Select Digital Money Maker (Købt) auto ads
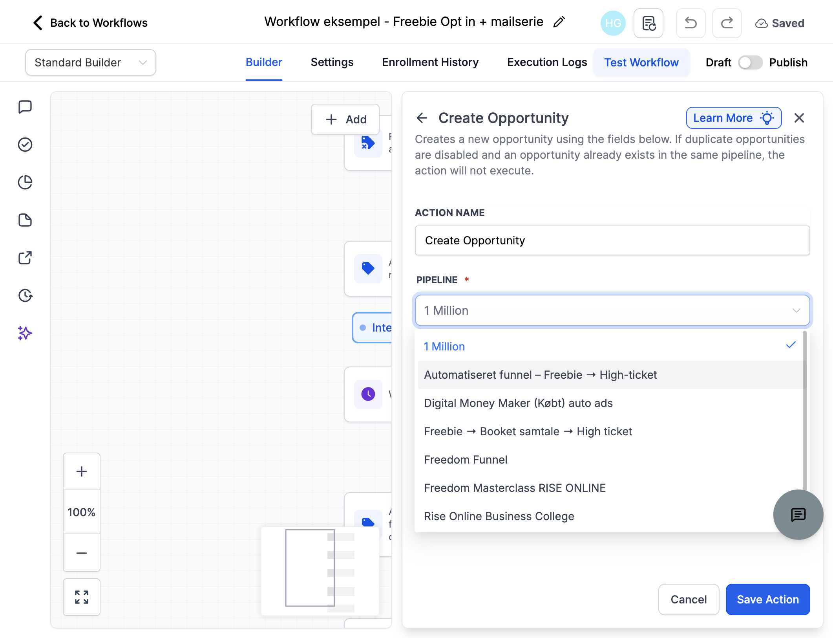The height and width of the screenshot is (638, 833). (611, 403)
